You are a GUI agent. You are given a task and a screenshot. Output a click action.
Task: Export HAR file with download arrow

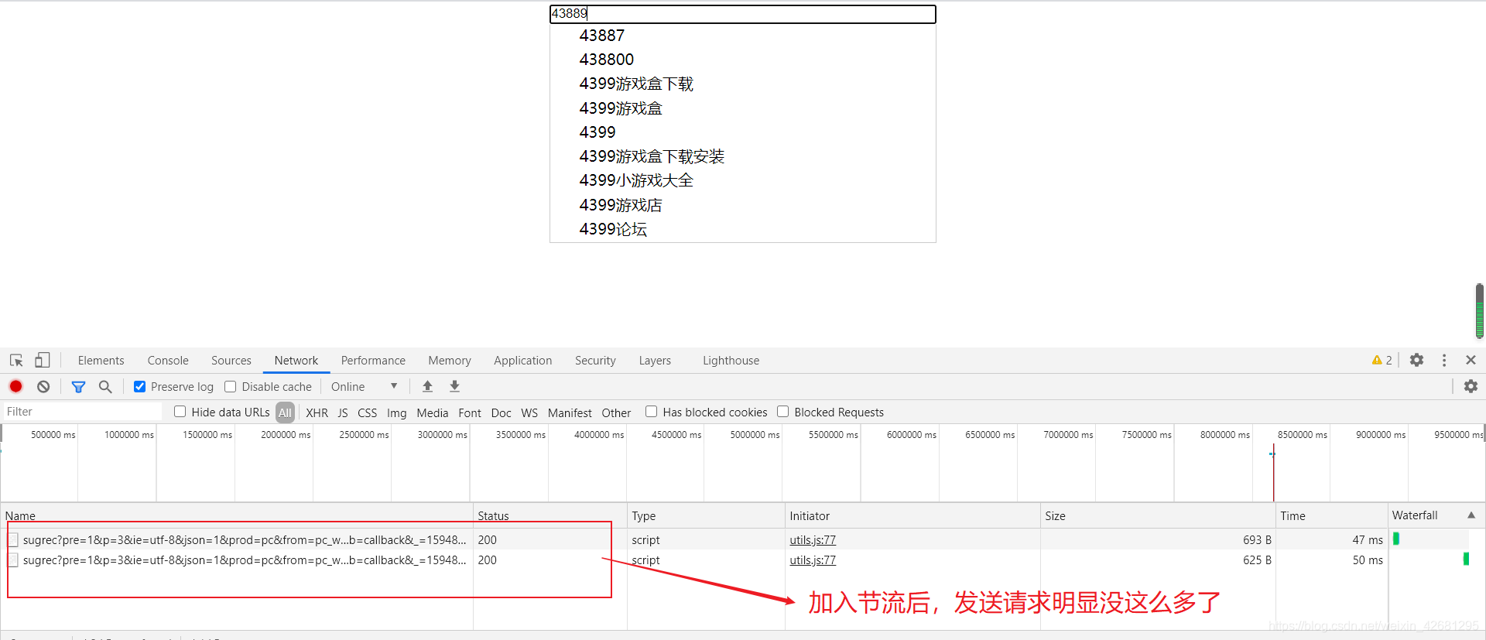coord(454,386)
